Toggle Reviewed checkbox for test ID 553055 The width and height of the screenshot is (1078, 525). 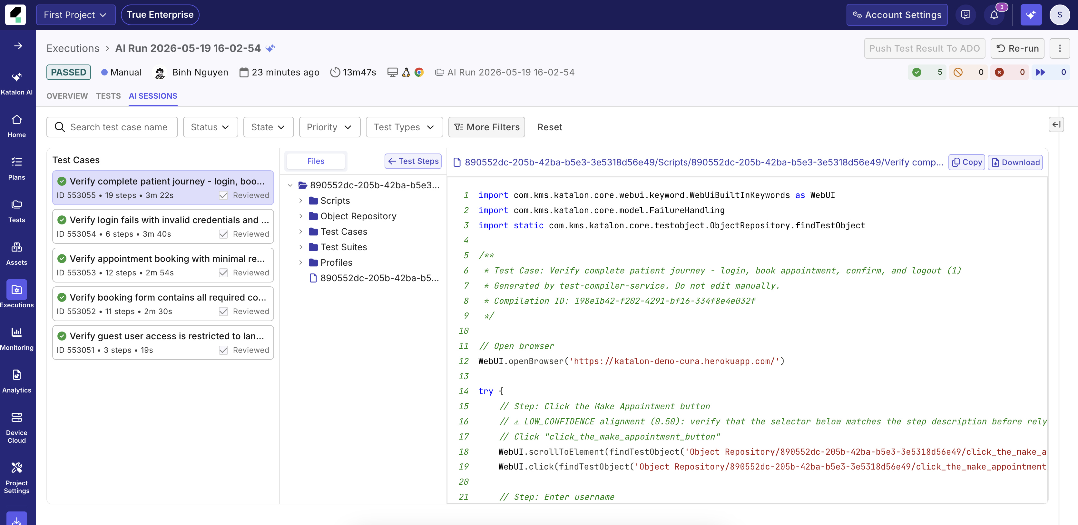(223, 195)
